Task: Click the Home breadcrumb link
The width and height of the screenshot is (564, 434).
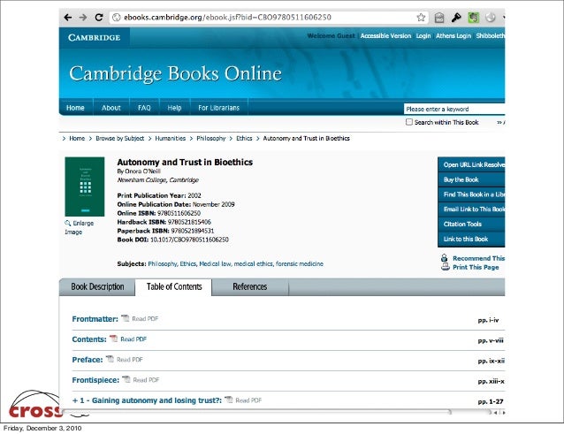Action: (77, 139)
